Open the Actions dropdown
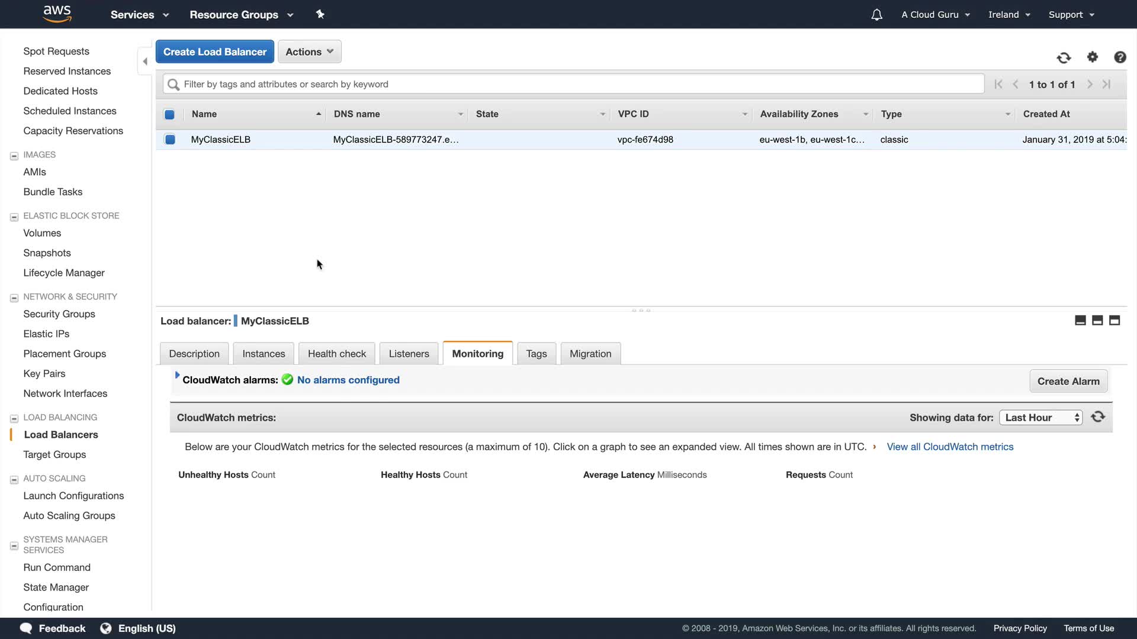The width and height of the screenshot is (1137, 639). click(x=309, y=52)
